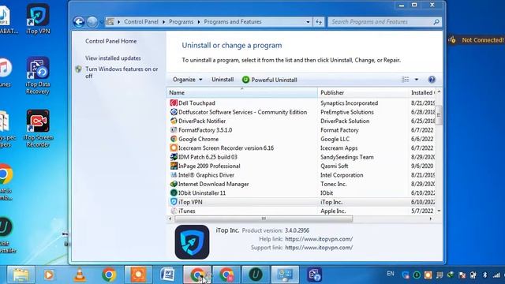Click the Back navigation arrow

click(79, 22)
